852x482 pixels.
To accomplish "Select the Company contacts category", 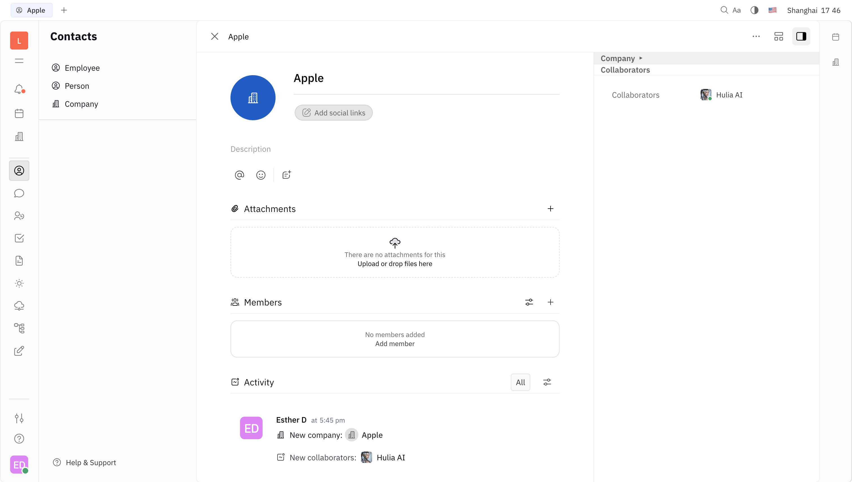I will click(x=81, y=104).
